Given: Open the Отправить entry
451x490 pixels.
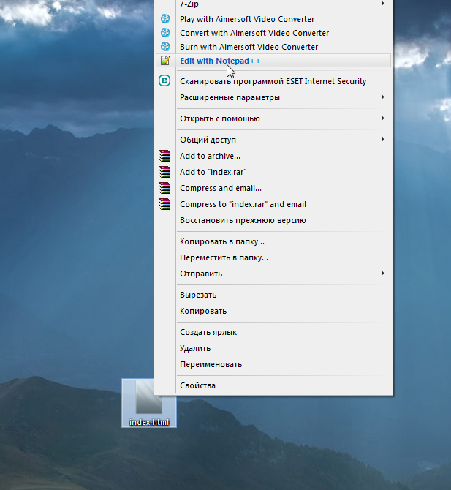Looking at the screenshot, I should [273, 274].
